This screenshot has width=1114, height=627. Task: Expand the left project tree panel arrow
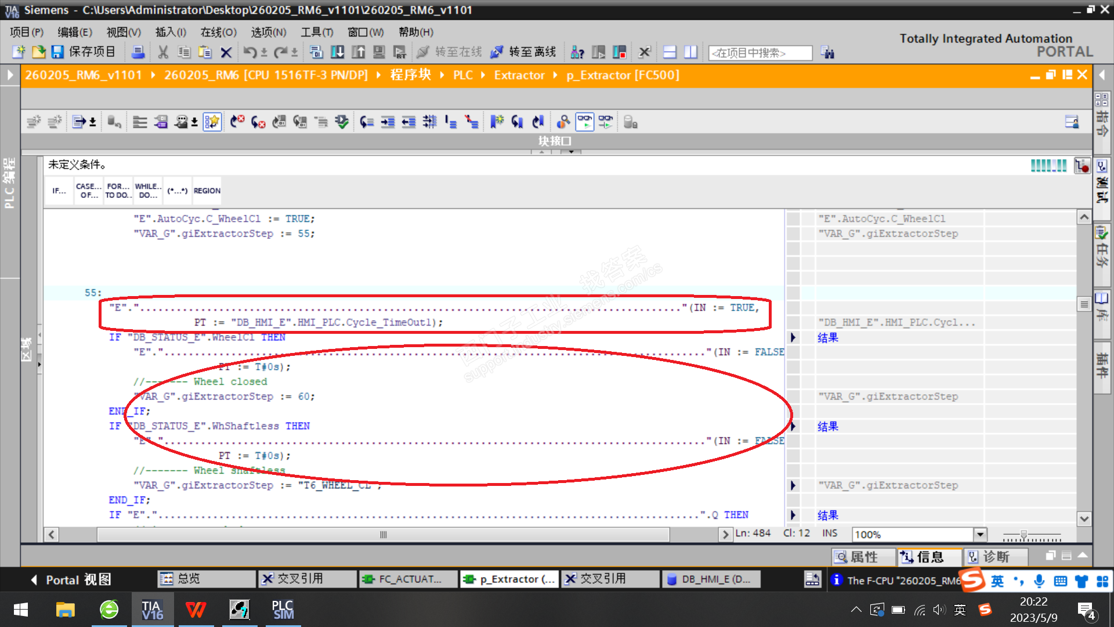pos(10,75)
